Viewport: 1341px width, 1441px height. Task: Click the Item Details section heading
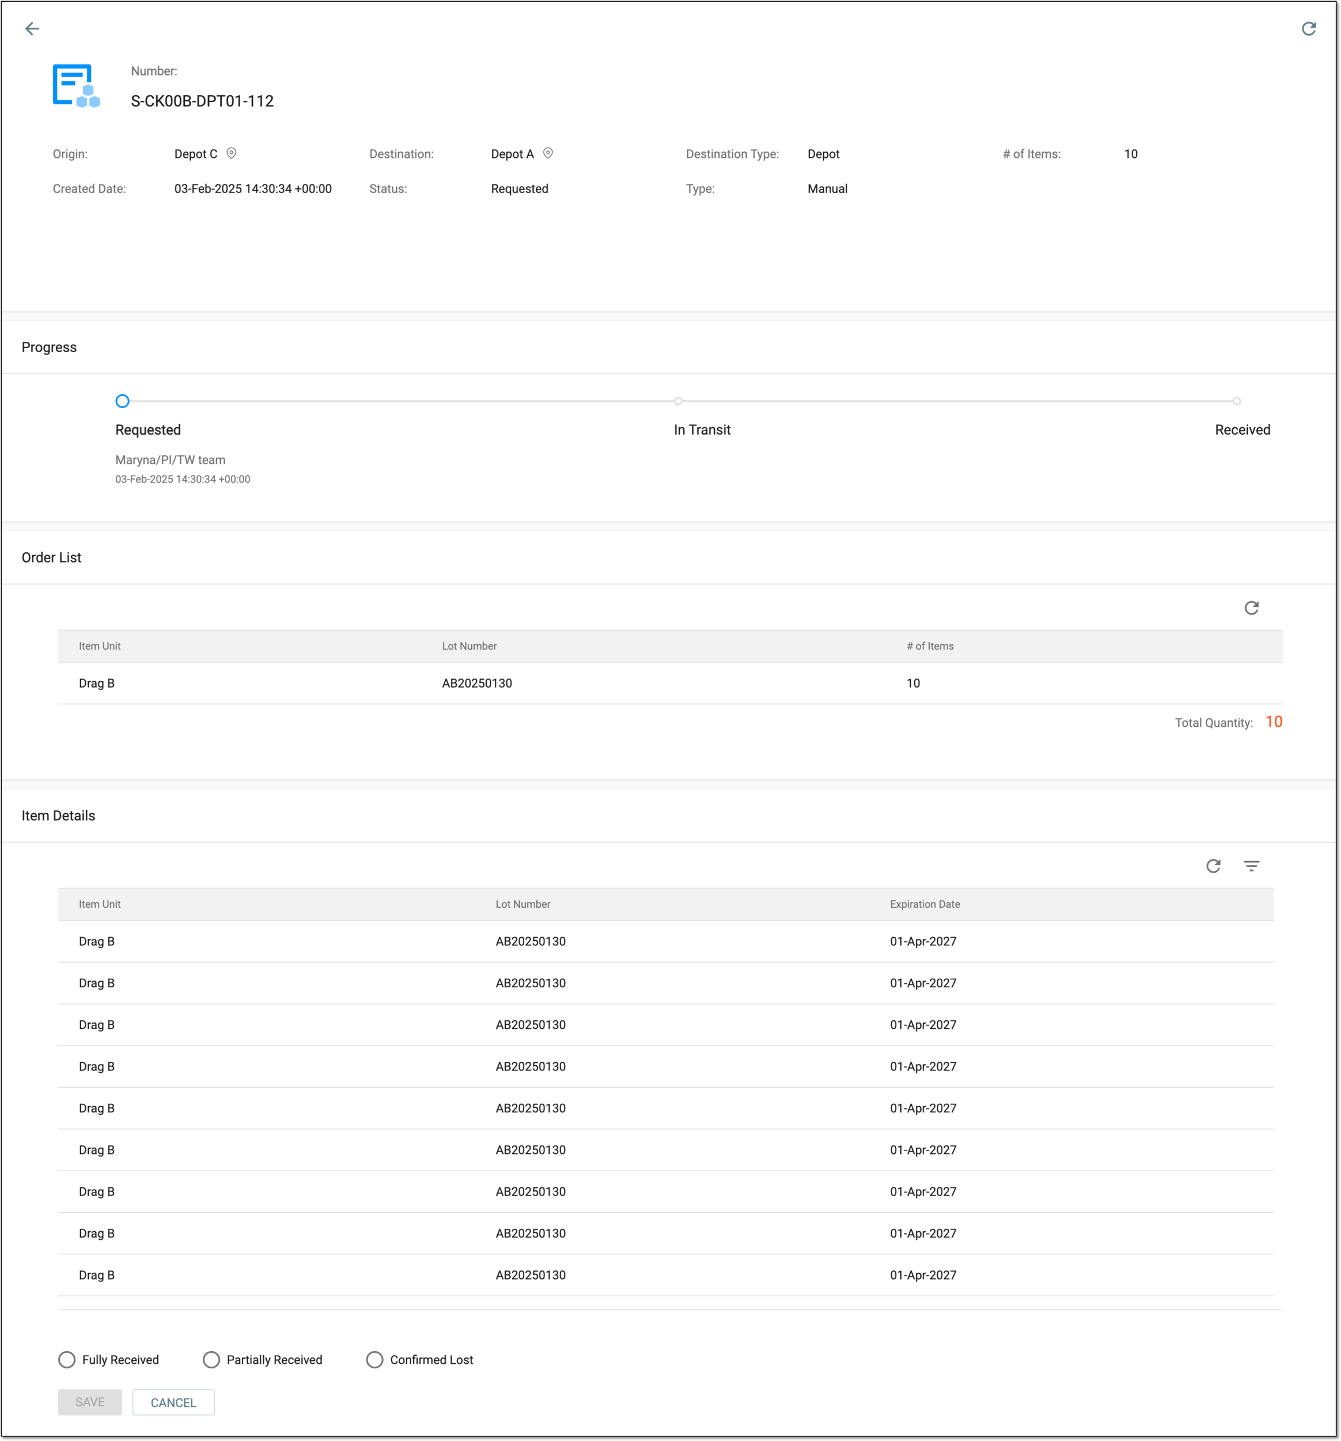coord(59,816)
